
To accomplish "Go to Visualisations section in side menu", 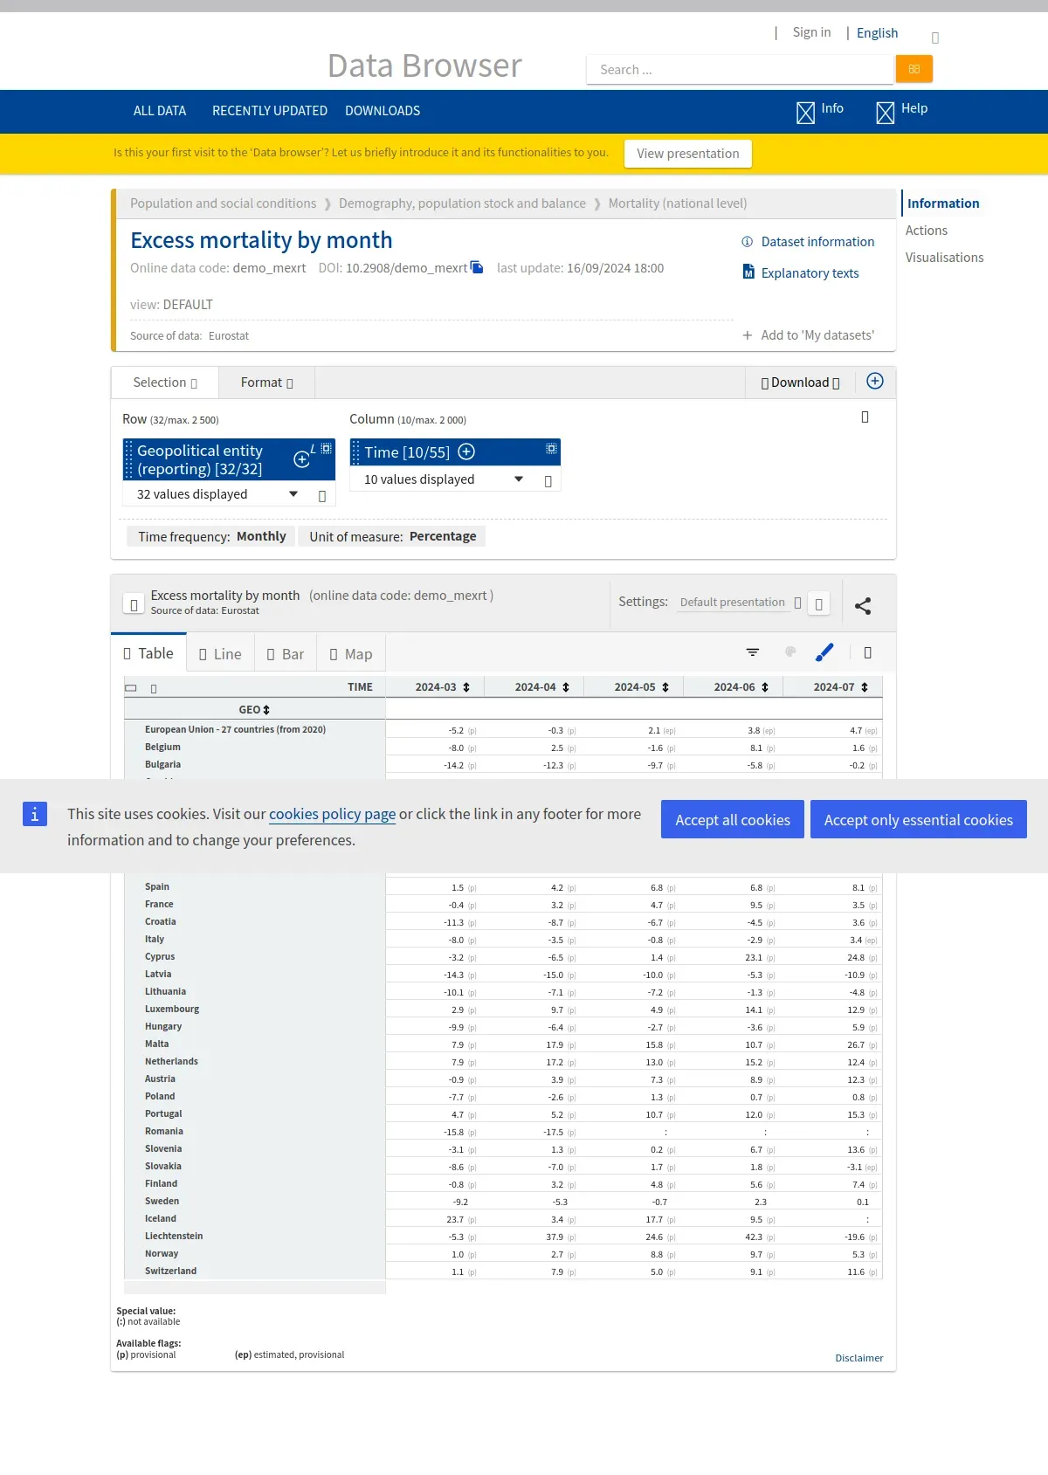I will pyautogui.click(x=944, y=258).
